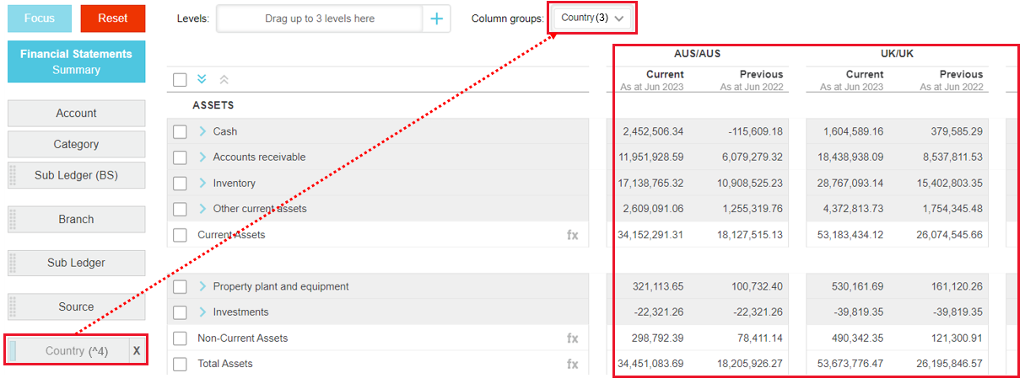
Task: Expand the Investments row
Action: [202, 312]
